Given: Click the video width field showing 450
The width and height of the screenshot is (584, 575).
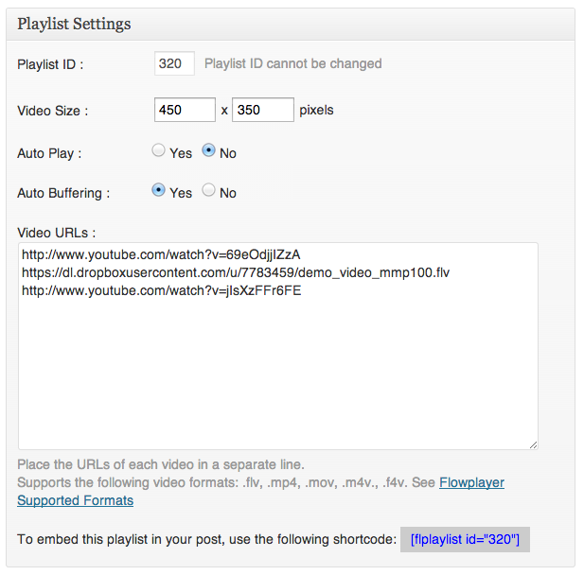Looking at the screenshot, I should pyautogui.click(x=185, y=110).
